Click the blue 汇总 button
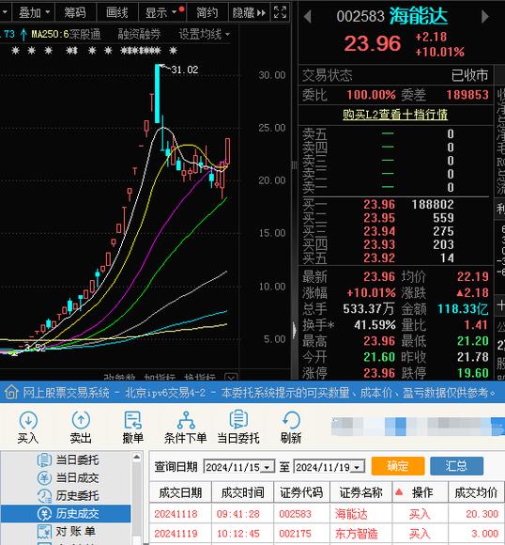Viewport: 505px width, 545px height. coord(456,466)
